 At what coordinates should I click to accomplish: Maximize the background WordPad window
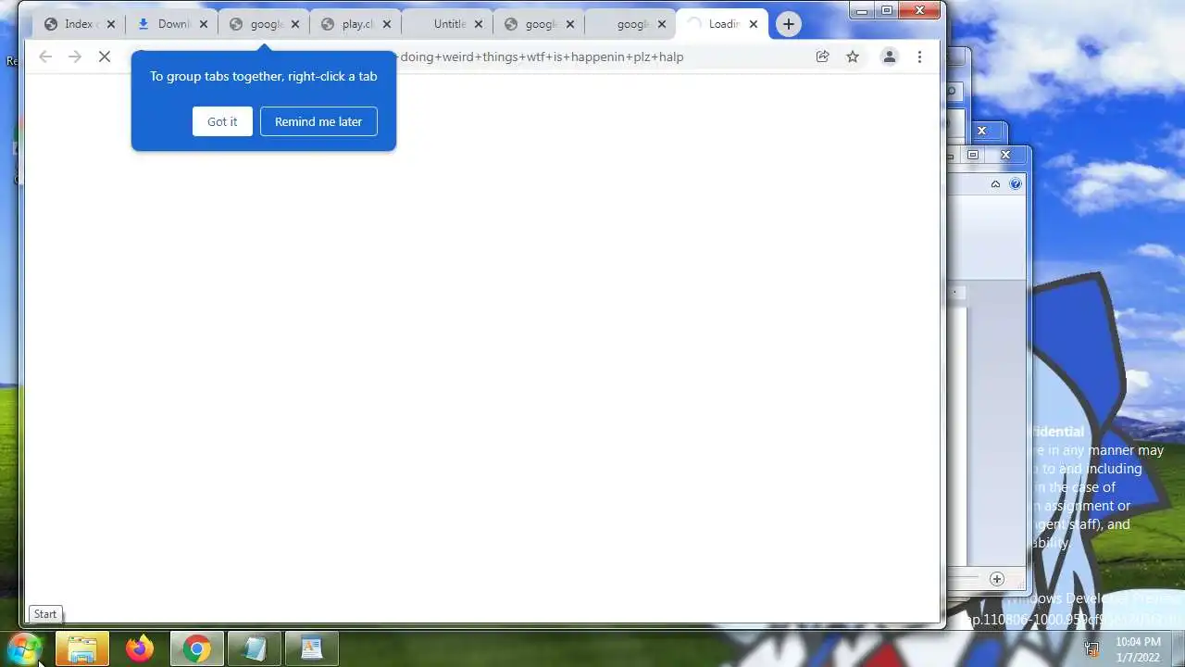[x=973, y=155]
